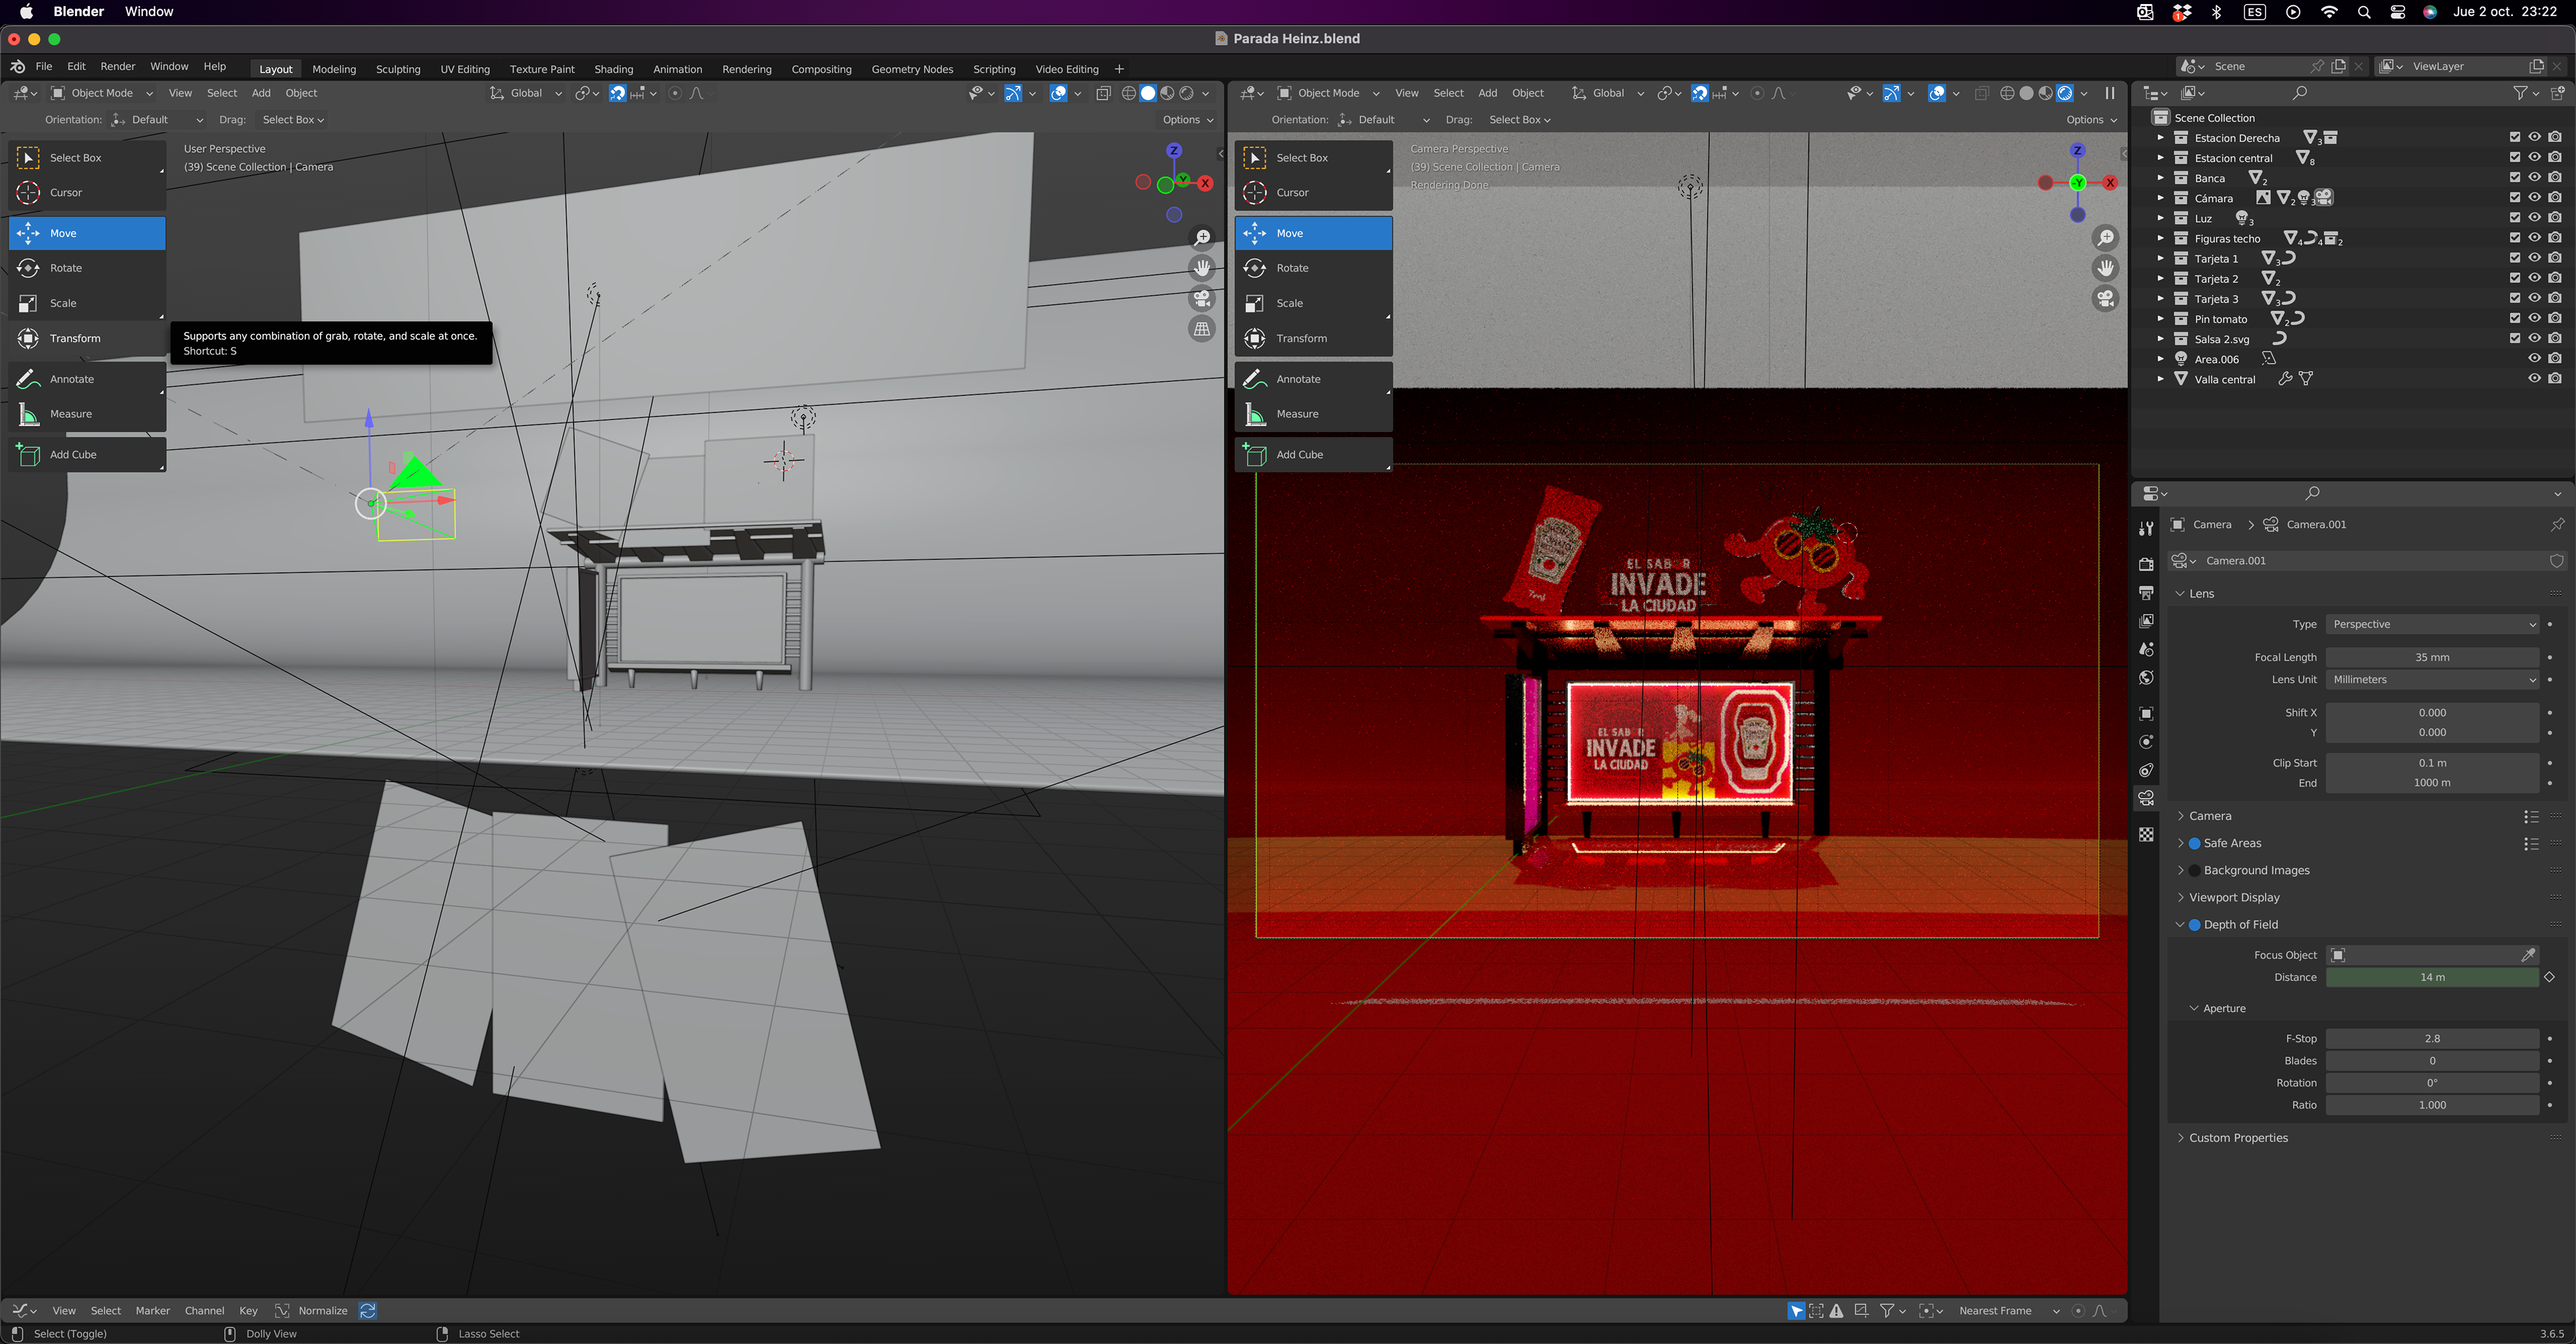Open the Render menu
Image resolution: width=2576 pixels, height=1344 pixels.
(x=117, y=66)
